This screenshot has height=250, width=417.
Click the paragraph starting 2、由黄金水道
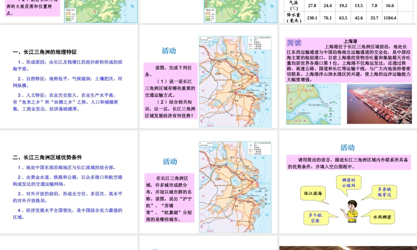[x=68, y=181]
